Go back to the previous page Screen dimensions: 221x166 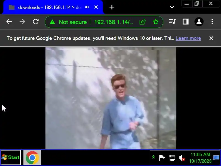pos(9,22)
